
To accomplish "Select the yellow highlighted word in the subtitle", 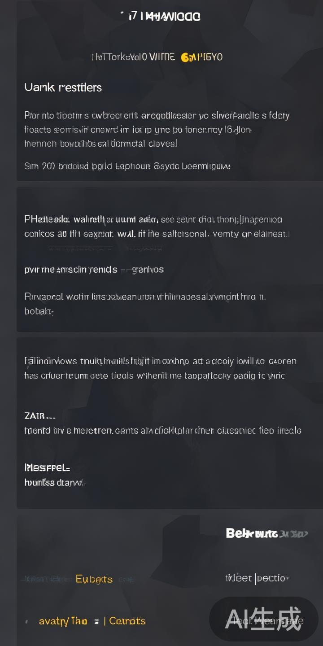I will [x=201, y=57].
